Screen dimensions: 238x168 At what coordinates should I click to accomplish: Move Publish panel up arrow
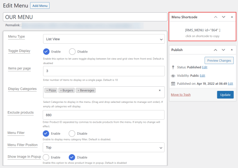tap(216, 50)
